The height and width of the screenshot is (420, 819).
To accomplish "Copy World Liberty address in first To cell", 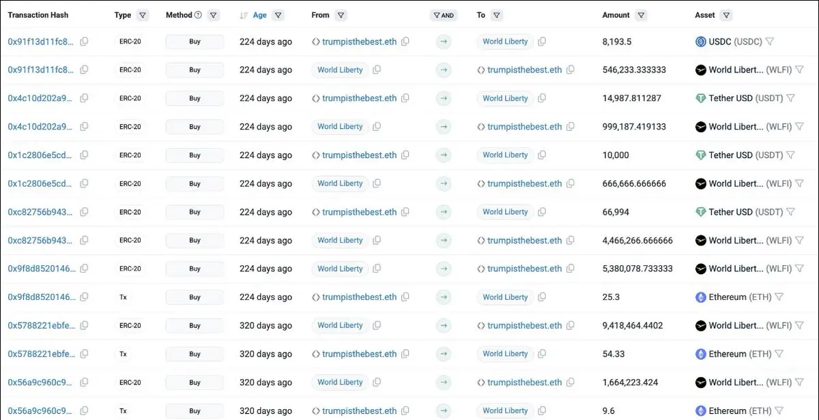I will [542, 42].
